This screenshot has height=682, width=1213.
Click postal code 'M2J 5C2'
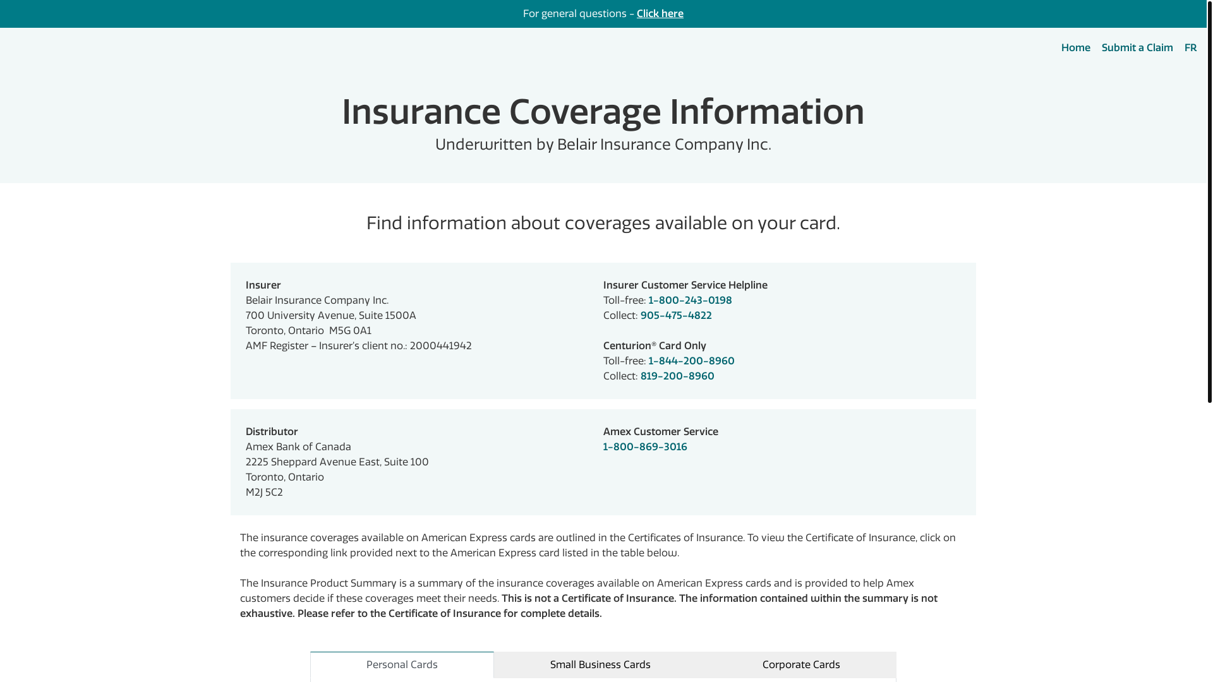pos(264,492)
